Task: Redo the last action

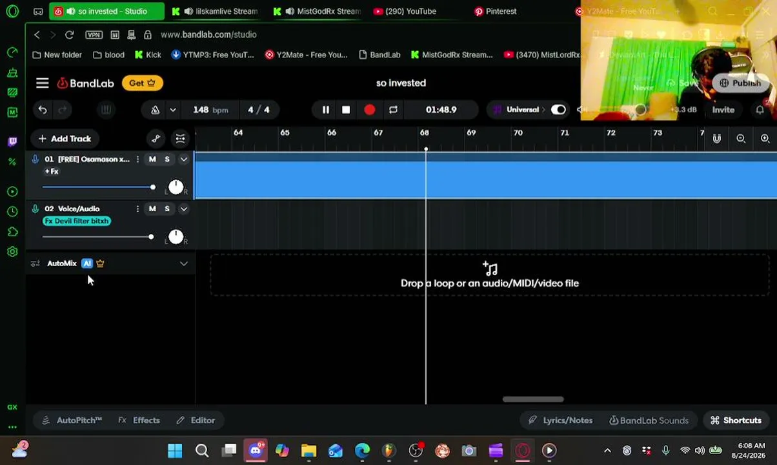Action: [63, 110]
